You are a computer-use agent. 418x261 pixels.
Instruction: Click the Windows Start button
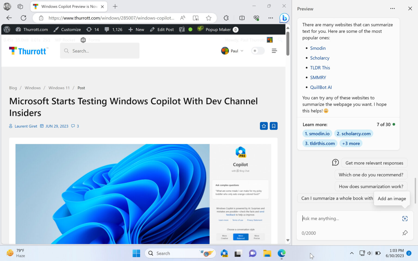(x=136, y=253)
